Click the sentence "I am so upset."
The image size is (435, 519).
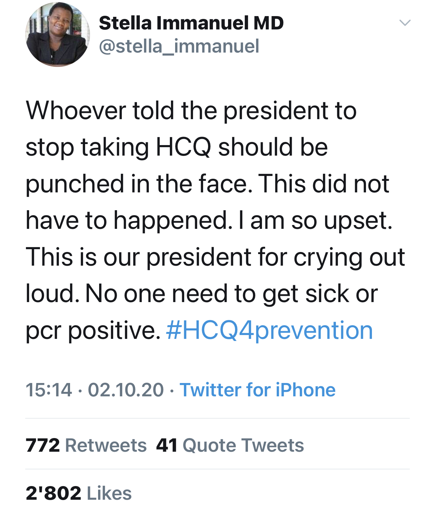tap(316, 220)
